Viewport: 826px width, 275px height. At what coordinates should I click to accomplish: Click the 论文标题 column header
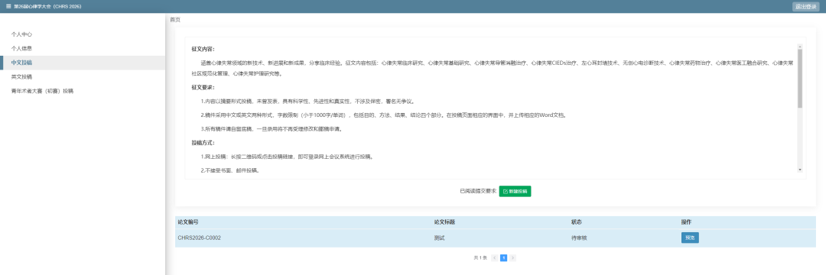(444, 222)
